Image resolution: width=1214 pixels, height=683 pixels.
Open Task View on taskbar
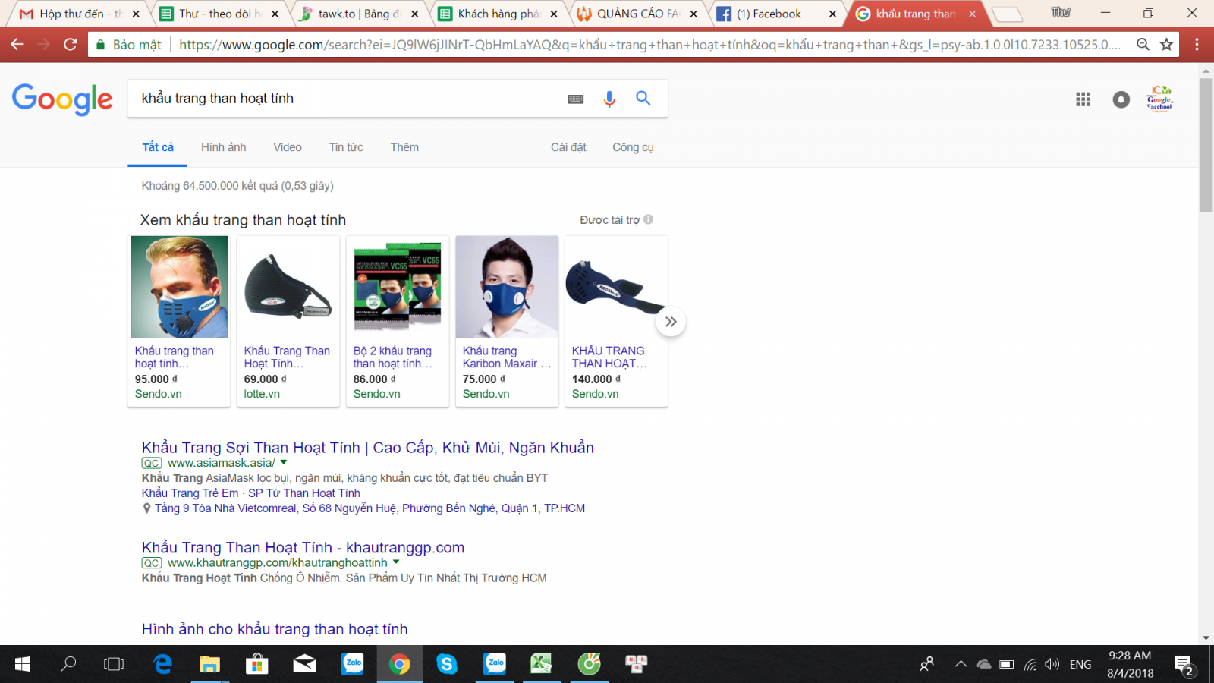point(114,664)
